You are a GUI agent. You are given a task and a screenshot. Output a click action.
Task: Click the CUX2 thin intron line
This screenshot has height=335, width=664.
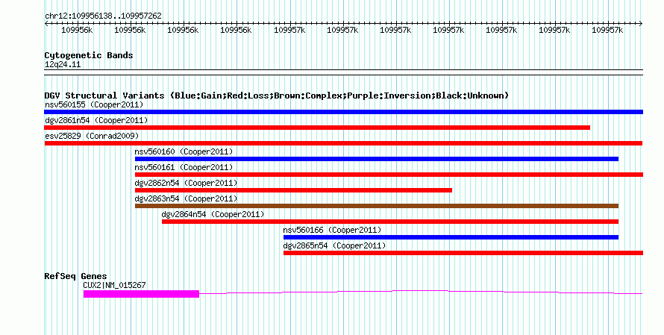[421, 292]
